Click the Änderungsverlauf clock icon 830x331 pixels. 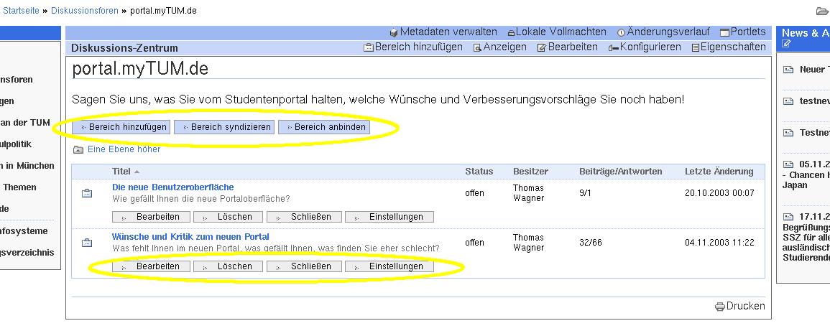[x=621, y=33]
